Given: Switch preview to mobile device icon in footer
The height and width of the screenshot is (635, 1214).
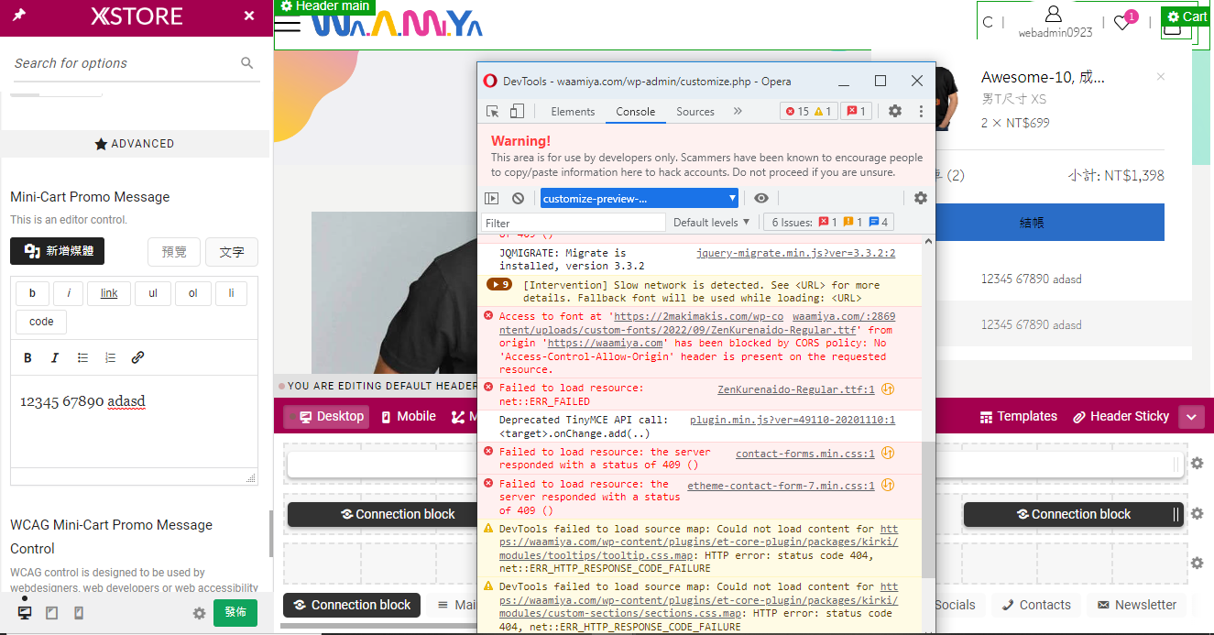Looking at the screenshot, I should 79,613.
